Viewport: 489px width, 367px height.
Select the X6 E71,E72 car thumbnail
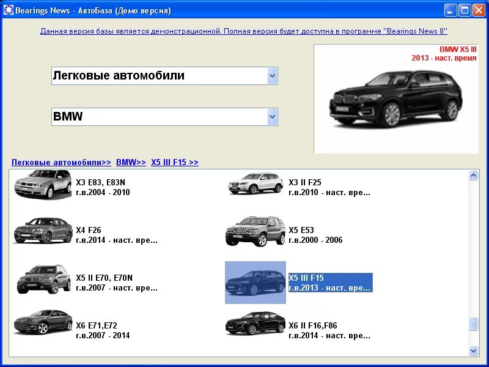(43, 322)
